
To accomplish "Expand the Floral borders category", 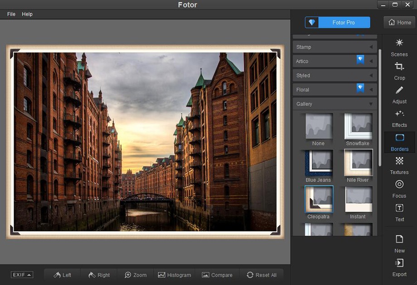I will coord(335,89).
